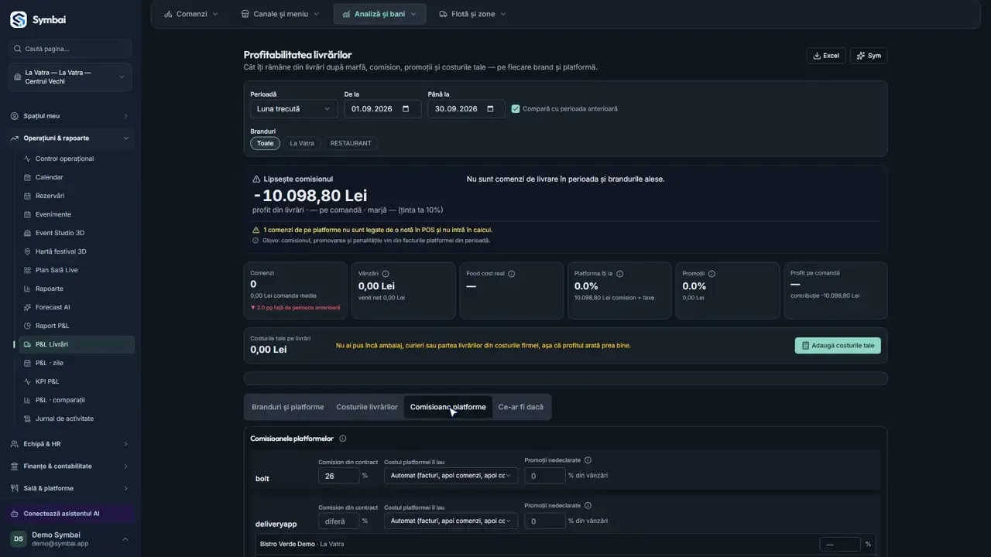
Task: Open the Perioadă Luna trecută dropdown
Action: [293, 109]
